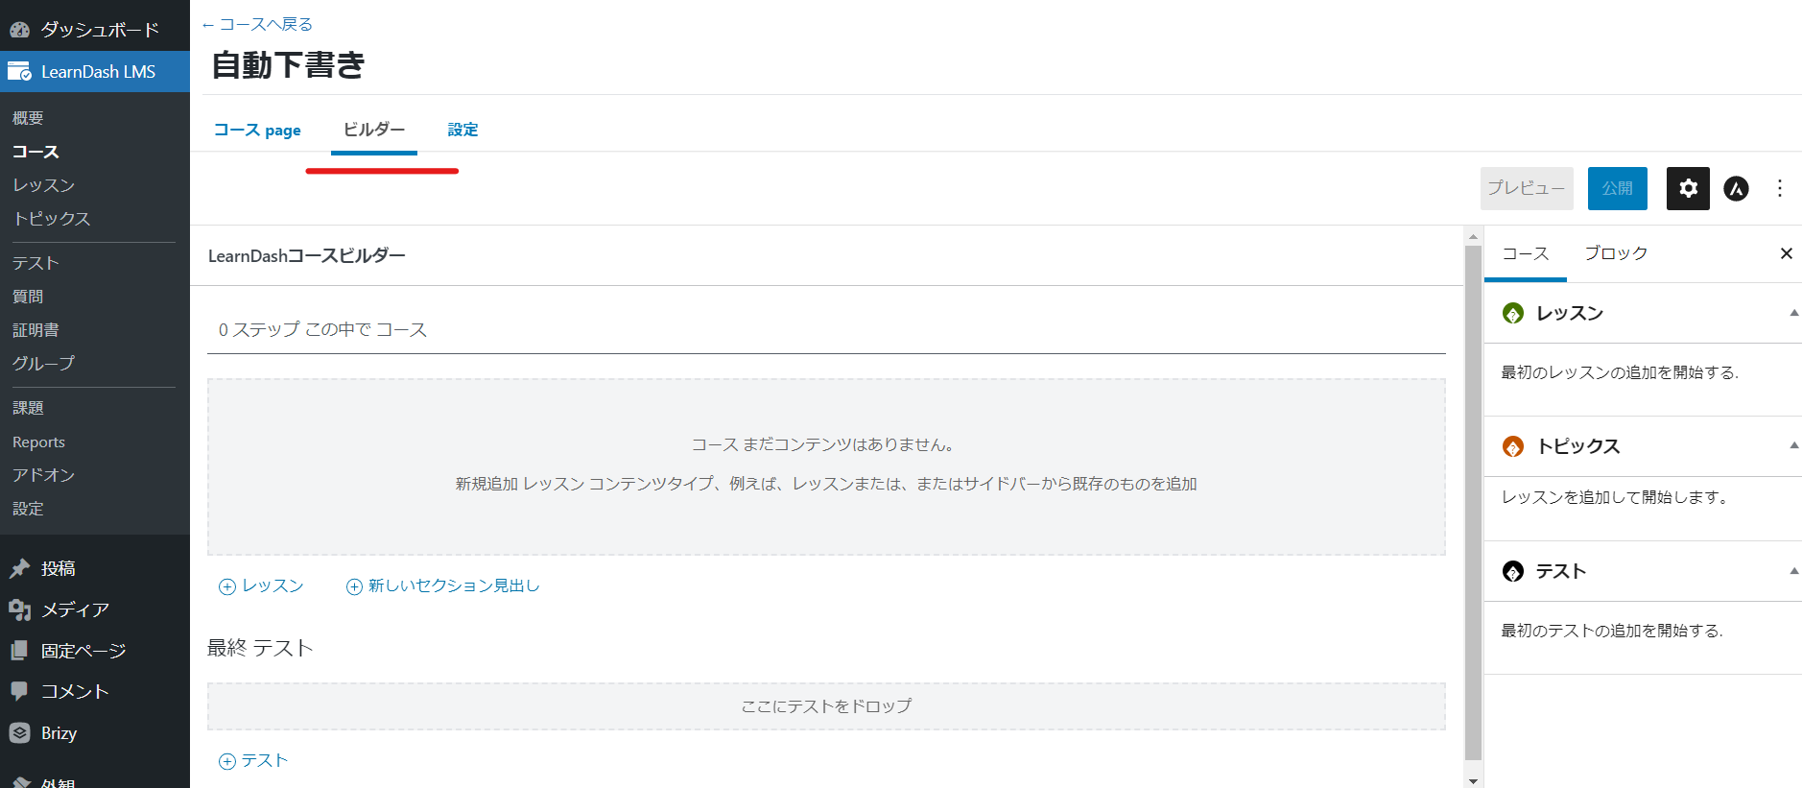Screen dimensions: 1802x788
Task: Switch to the 設定 tab
Action: tap(462, 130)
